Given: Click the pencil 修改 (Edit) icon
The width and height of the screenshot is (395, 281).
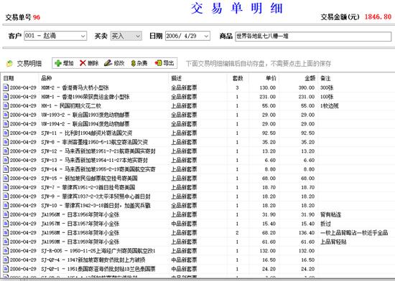Looking at the screenshot, I should coord(108,63).
